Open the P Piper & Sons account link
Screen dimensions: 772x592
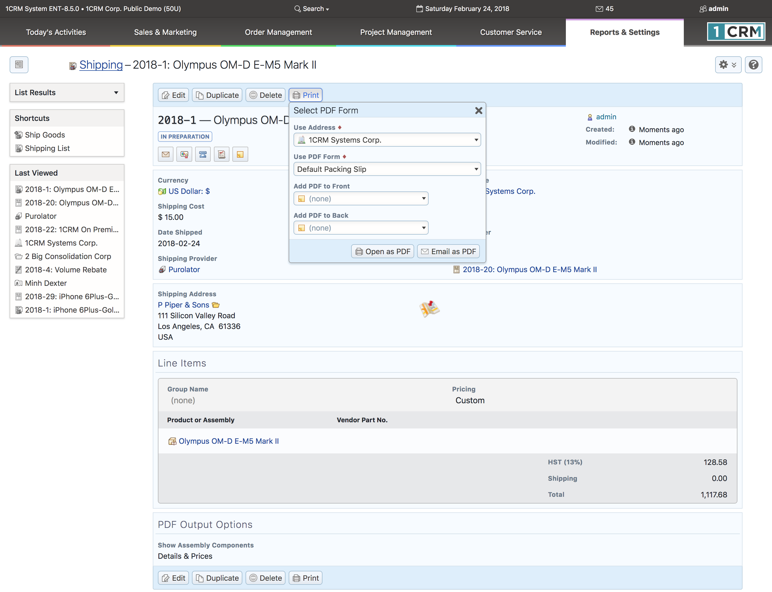183,305
